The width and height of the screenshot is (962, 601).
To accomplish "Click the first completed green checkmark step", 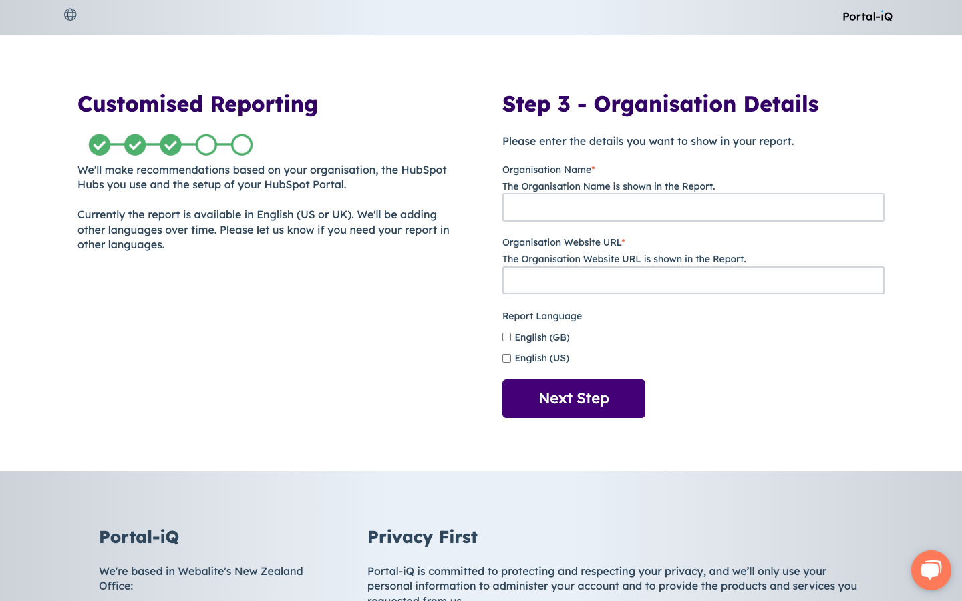I will click(100, 144).
